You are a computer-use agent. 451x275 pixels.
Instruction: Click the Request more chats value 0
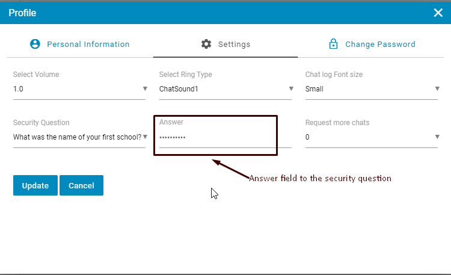click(308, 137)
